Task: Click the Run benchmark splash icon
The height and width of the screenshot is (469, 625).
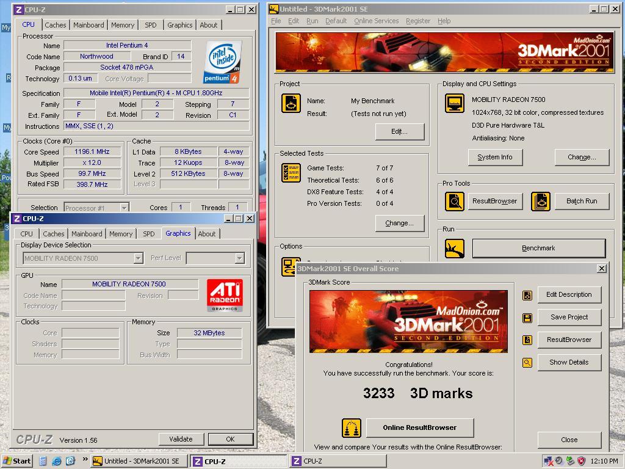Action: click(454, 249)
